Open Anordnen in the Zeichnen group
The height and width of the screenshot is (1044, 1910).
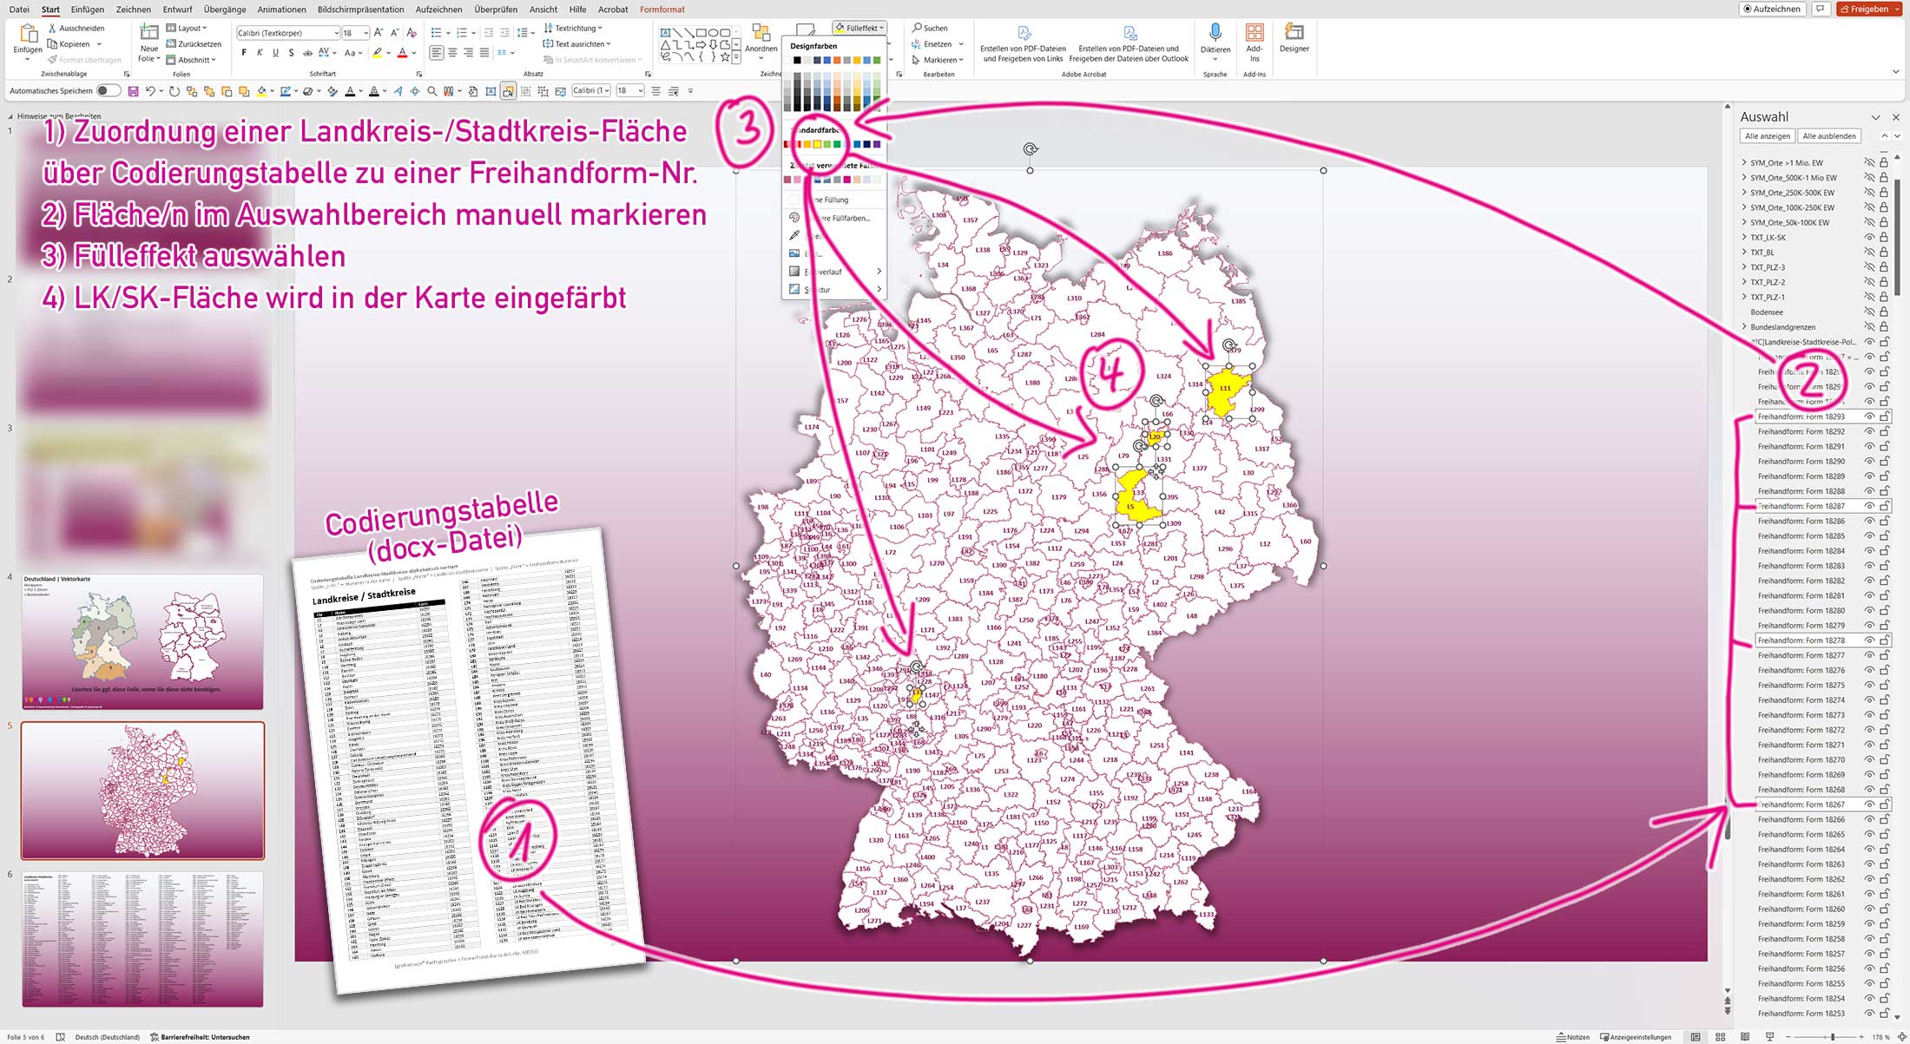[x=761, y=39]
